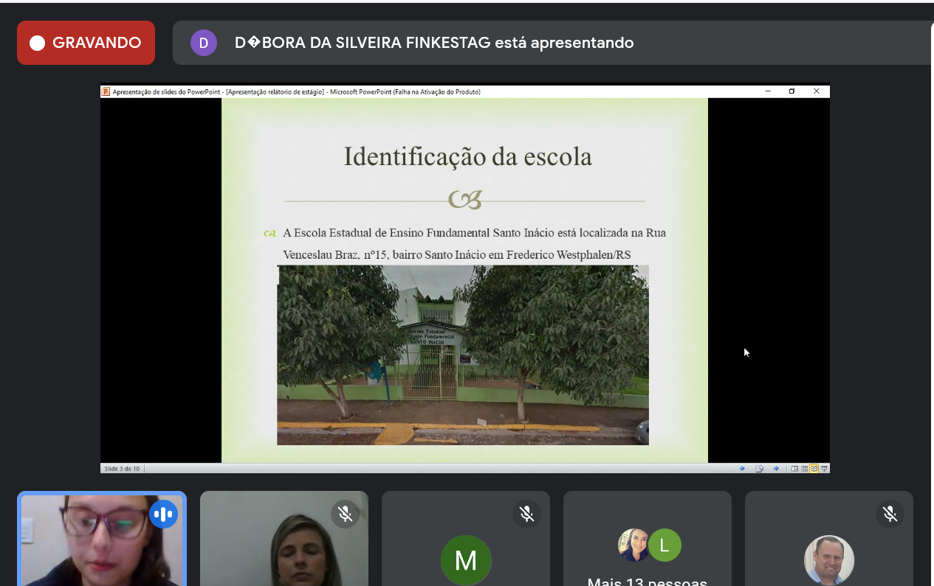This screenshot has width=934, height=586.
Task: Click the purple D presenter avatar
Action: point(204,43)
